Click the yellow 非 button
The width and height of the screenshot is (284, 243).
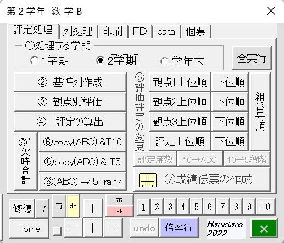(x=73, y=206)
